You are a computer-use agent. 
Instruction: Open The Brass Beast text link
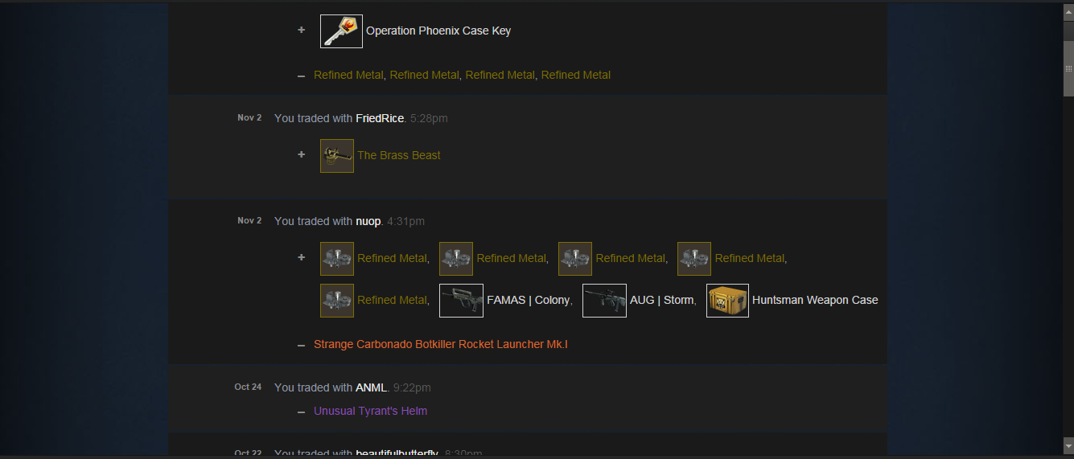point(399,156)
